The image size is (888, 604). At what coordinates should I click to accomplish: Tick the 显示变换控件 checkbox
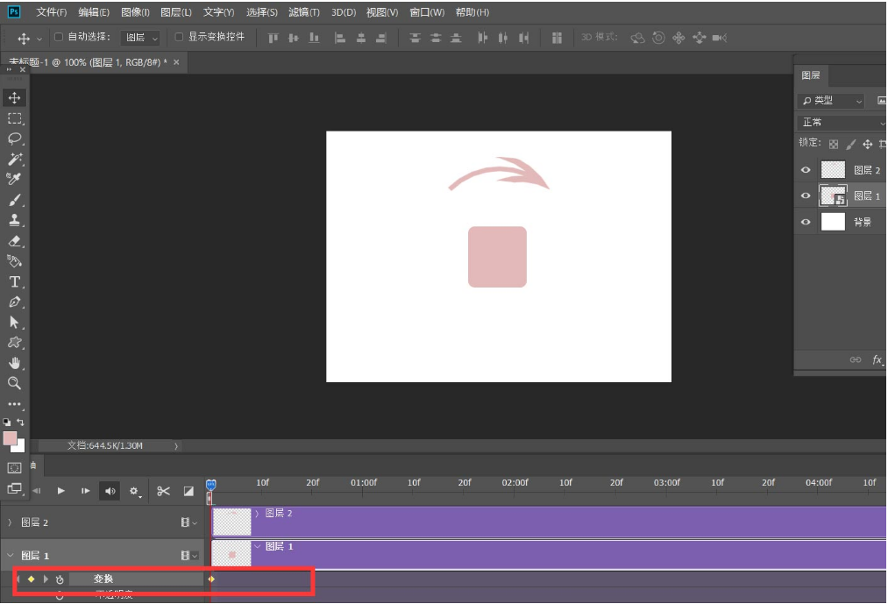click(180, 38)
